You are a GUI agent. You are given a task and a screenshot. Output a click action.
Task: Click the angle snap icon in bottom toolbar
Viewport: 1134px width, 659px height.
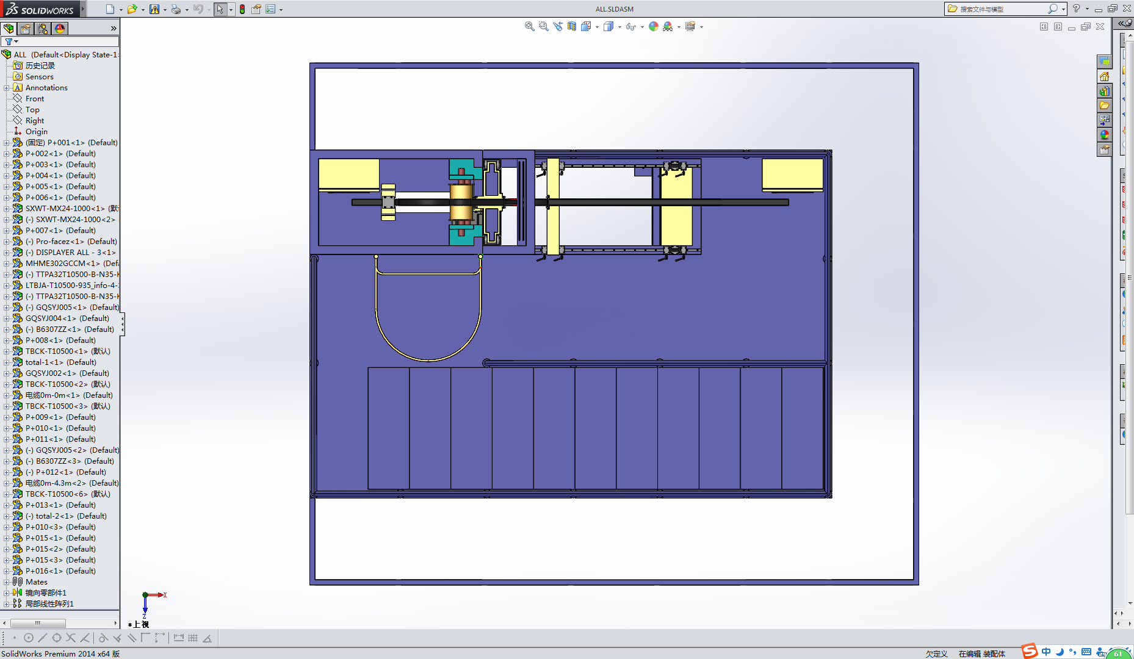pos(208,638)
